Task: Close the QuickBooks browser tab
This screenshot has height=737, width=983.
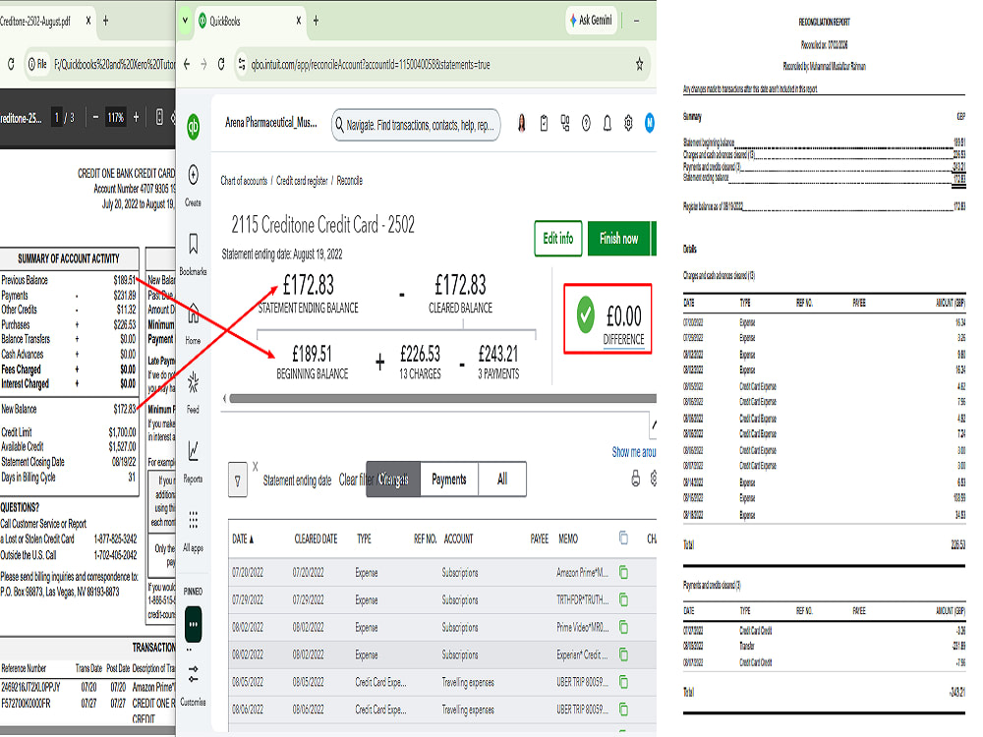Action: (x=299, y=21)
